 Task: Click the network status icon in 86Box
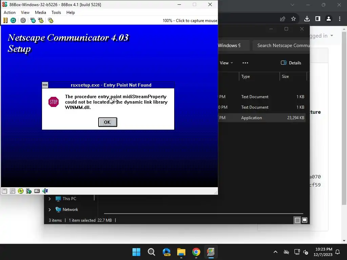(29, 191)
